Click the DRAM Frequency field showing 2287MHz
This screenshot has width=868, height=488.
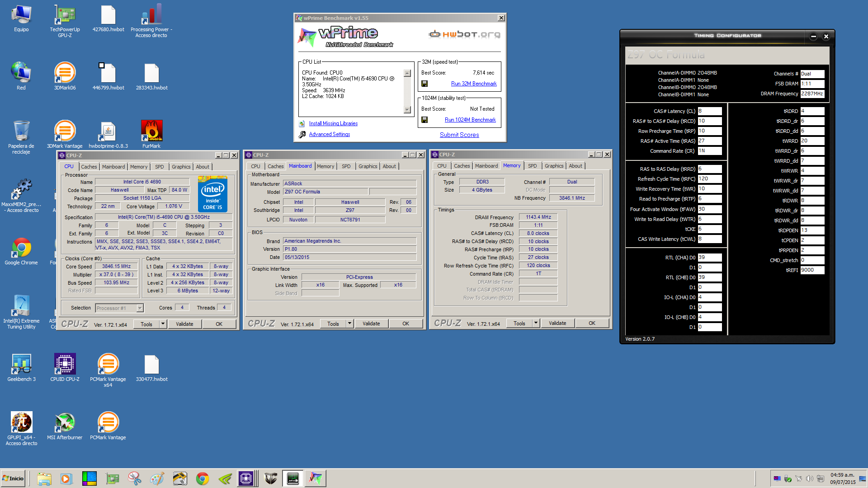812,94
